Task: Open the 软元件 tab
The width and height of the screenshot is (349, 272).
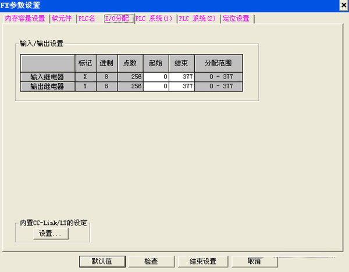Action: point(62,19)
